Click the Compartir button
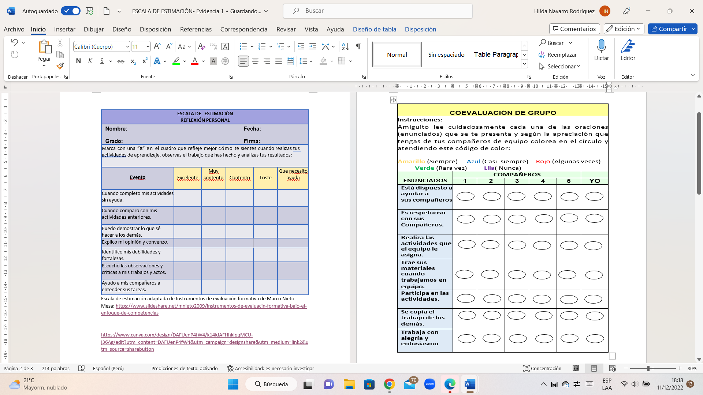This screenshot has width=703, height=395. [669, 29]
